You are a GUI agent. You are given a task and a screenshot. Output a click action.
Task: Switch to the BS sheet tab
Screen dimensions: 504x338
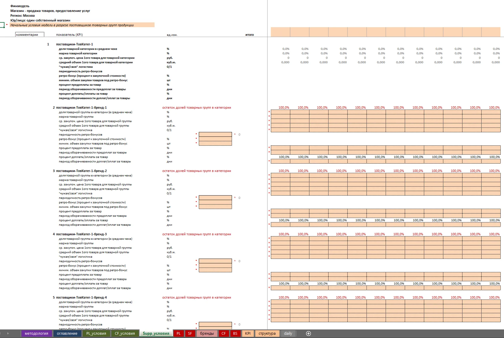tap(235, 334)
